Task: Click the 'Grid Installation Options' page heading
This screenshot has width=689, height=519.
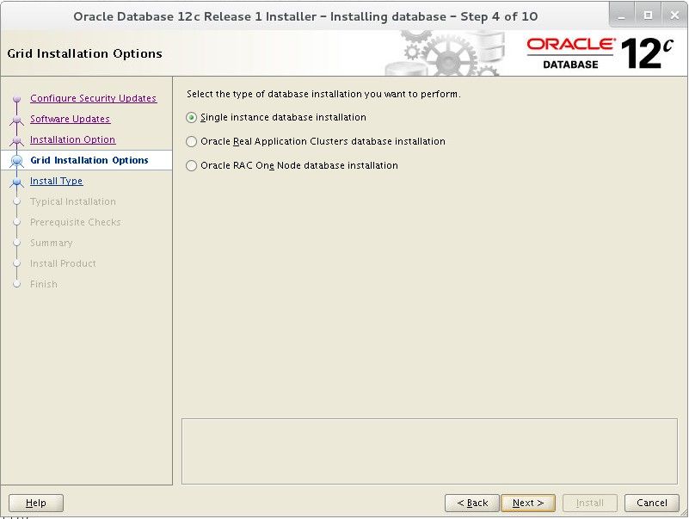Action: [85, 53]
